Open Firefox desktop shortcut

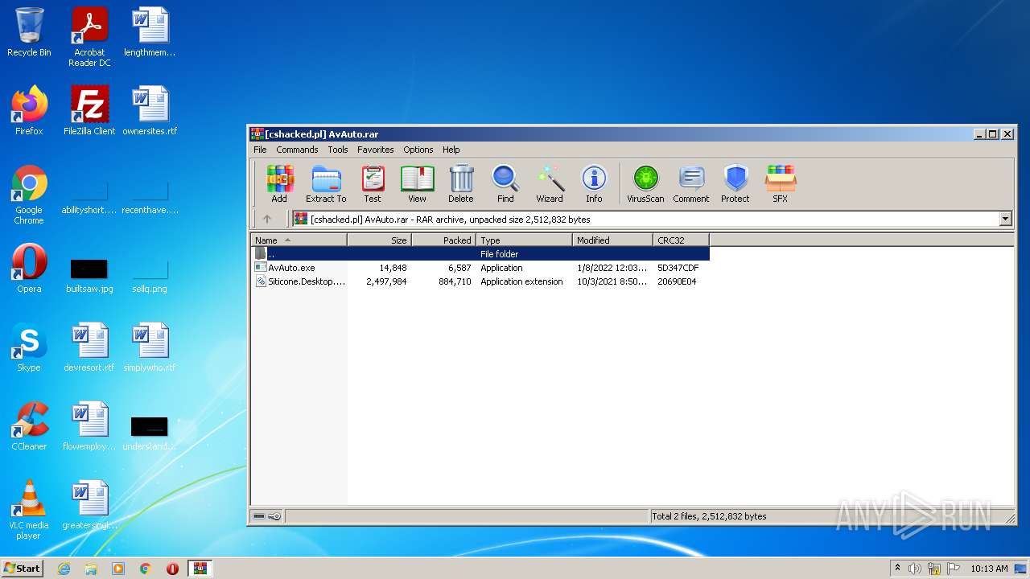click(29, 111)
